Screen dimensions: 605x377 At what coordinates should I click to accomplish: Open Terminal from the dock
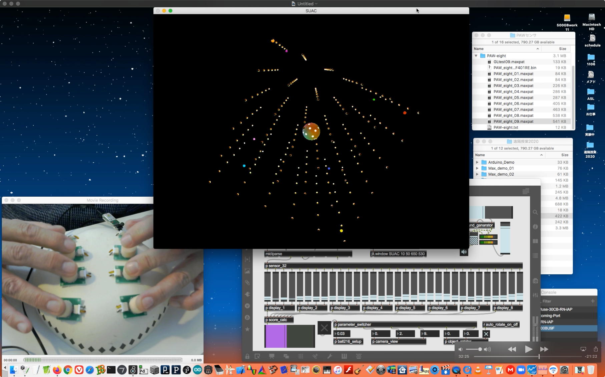pos(111,370)
